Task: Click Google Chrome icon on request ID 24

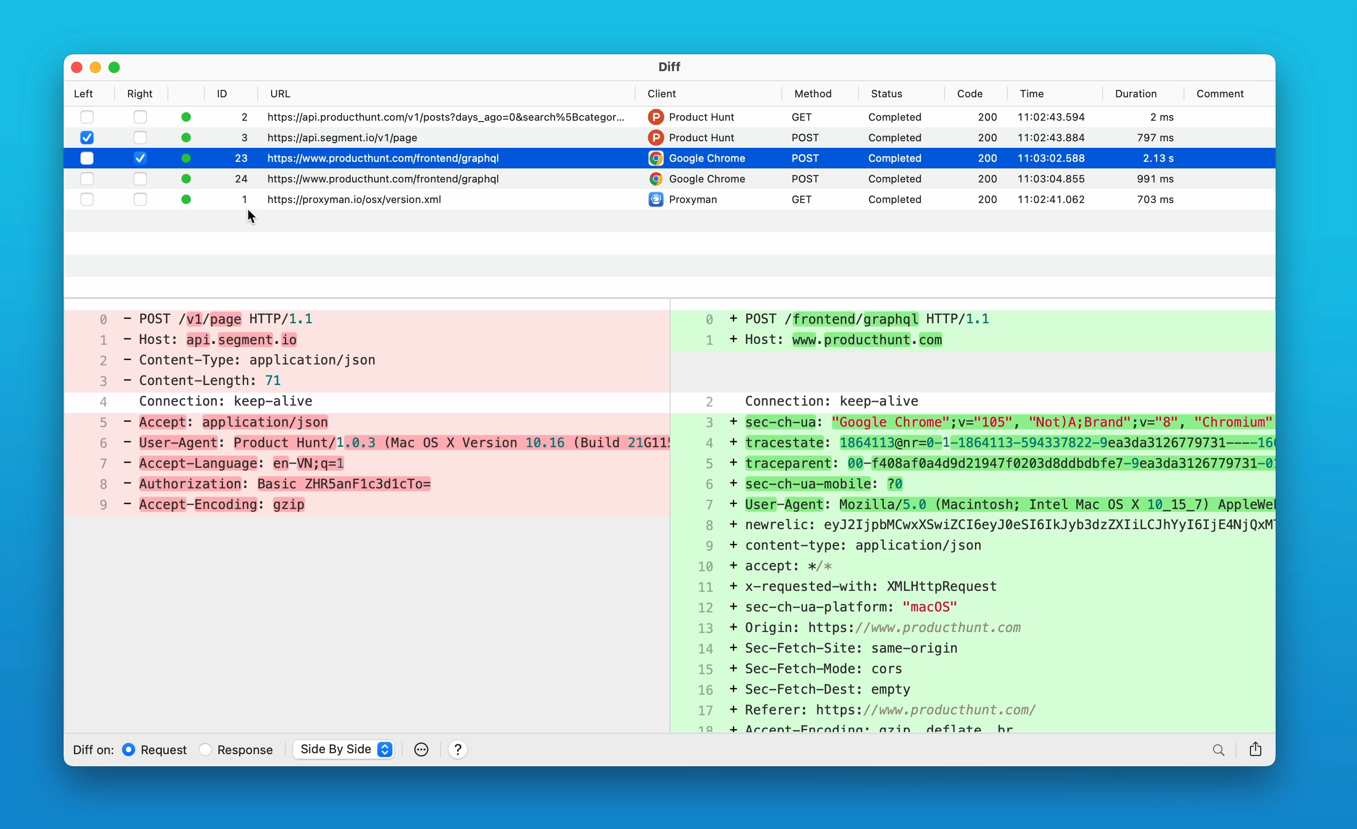Action: pyautogui.click(x=656, y=178)
